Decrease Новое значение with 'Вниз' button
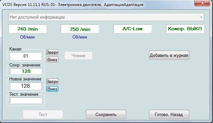213x123 pixels. [52, 89]
